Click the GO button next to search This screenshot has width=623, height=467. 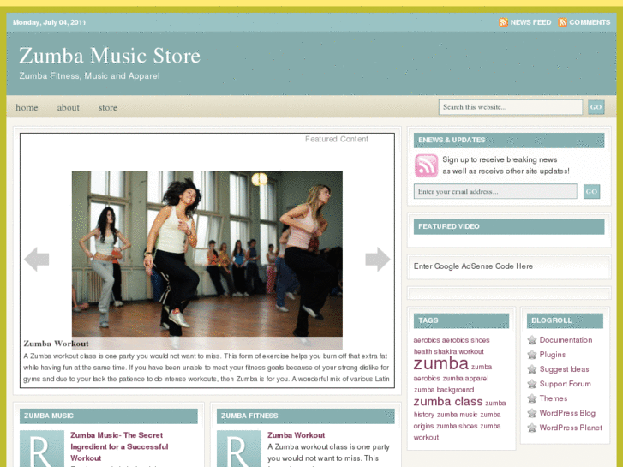tap(596, 107)
